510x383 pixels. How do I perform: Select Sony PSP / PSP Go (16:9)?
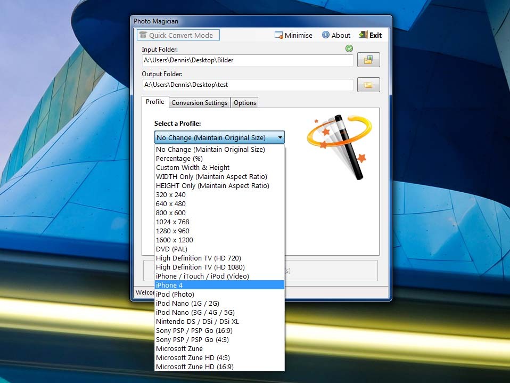219,331
